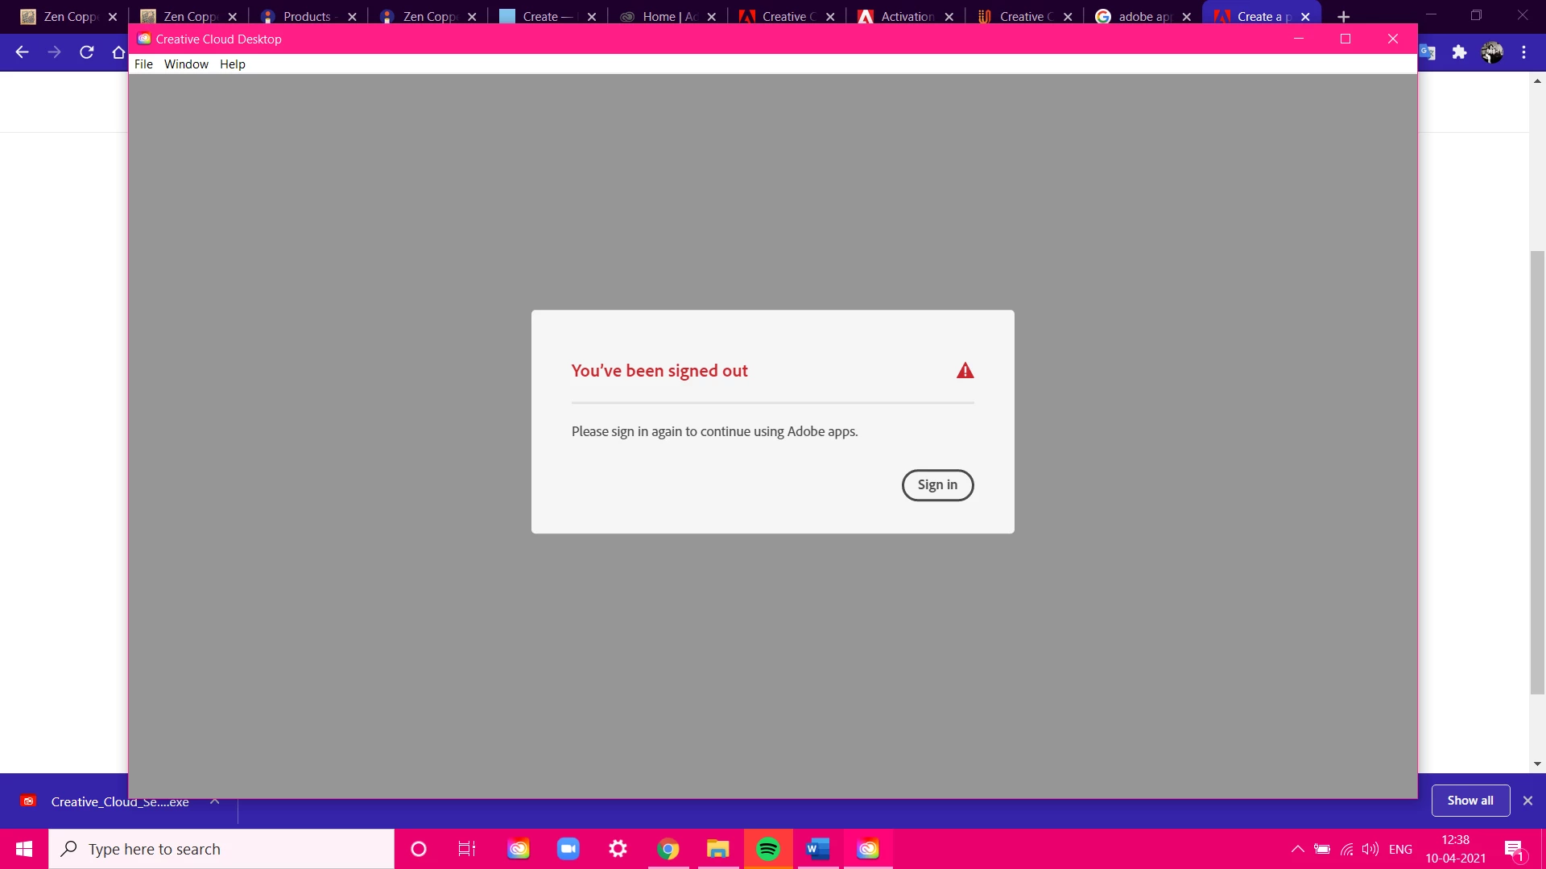The width and height of the screenshot is (1546, 869).
Task: Expand Creative_Cloud_Se exe download options chevron
Action: click(x=214, y=801)
